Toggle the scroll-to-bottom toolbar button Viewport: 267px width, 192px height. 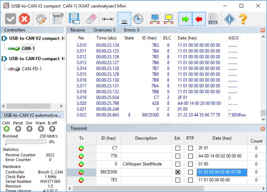point(124,19)
